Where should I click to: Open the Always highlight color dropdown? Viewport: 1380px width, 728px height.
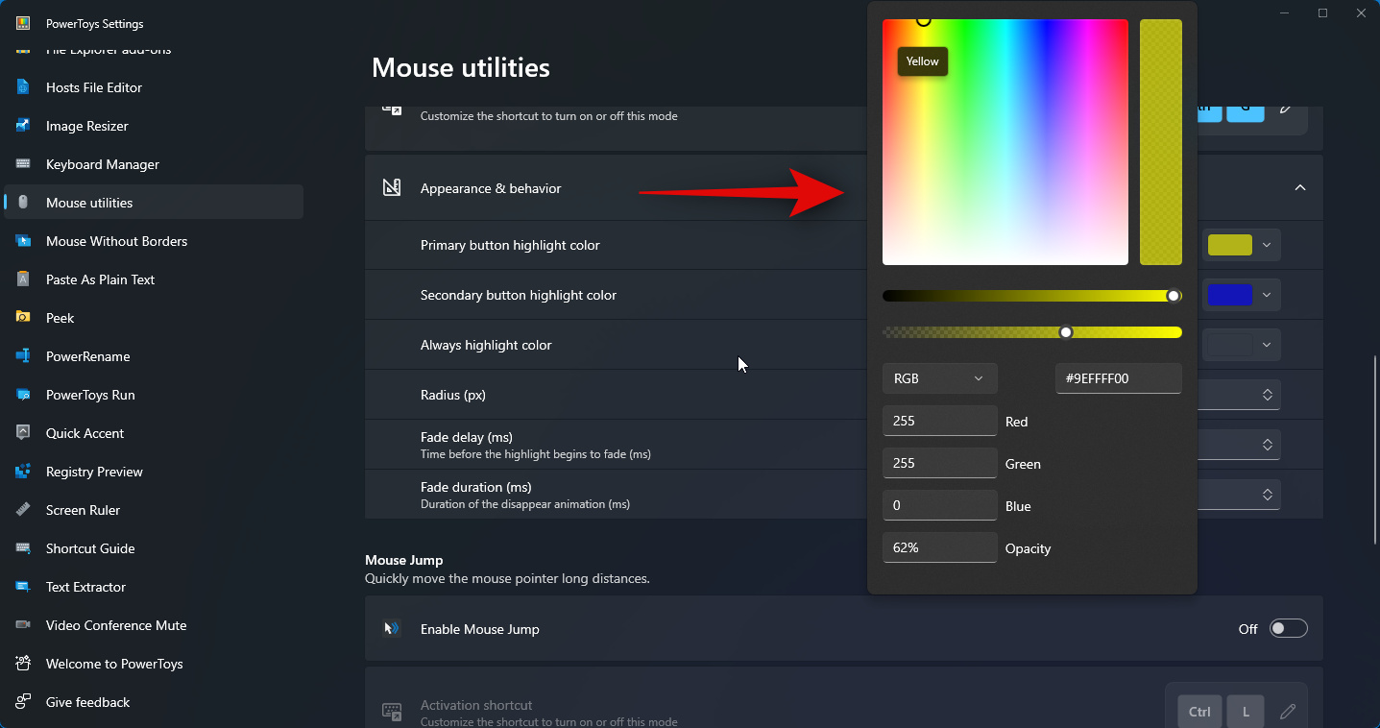[1241, 345]
